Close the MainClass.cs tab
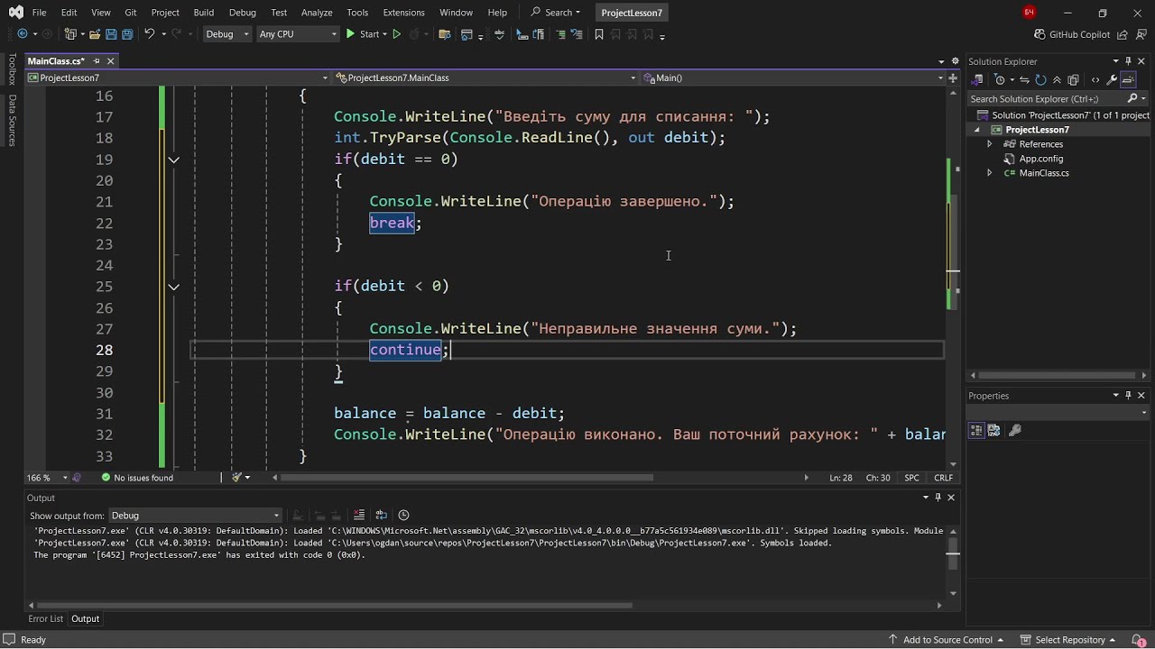Screen dimensions: 1155x649 pyautogui.click(x=111, y=61)
